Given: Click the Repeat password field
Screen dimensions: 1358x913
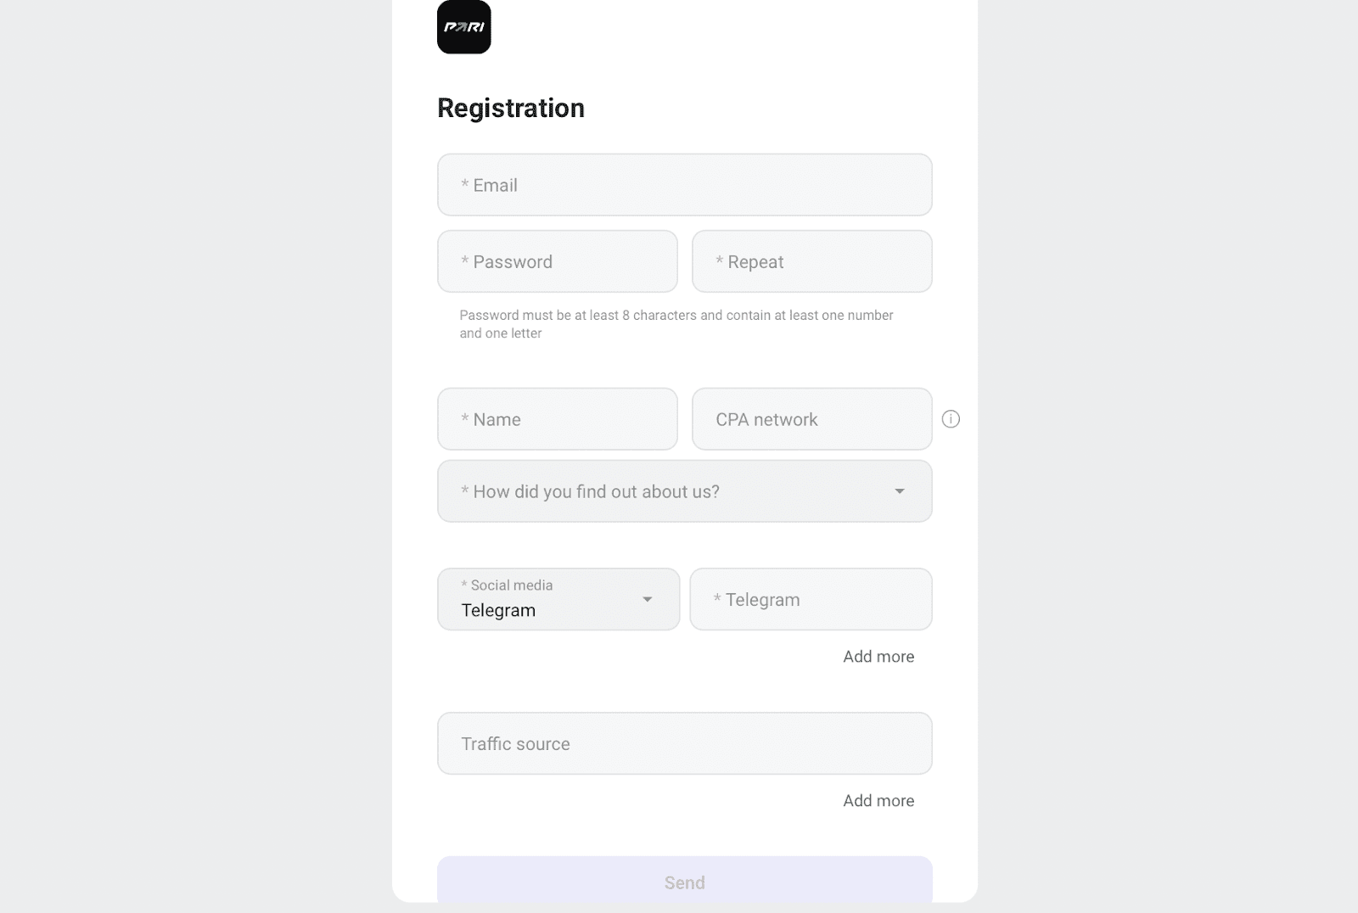Looking at the screenshot, I should [811, 261].
